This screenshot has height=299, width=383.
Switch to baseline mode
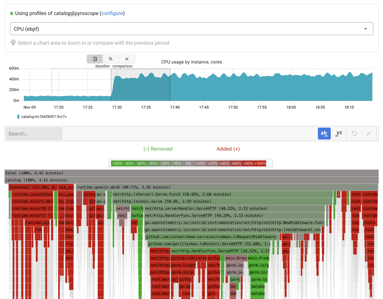click(x=103, y=66)
